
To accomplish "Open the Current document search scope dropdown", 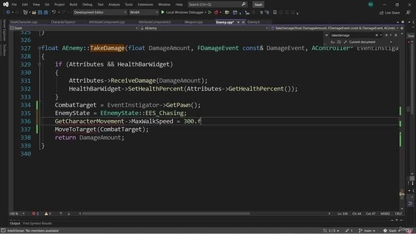I will [x=370, y=42].
